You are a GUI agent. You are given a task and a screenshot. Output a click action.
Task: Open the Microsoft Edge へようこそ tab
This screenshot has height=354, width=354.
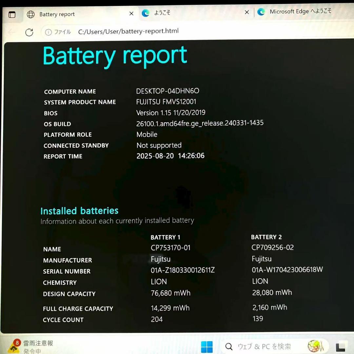304,11
